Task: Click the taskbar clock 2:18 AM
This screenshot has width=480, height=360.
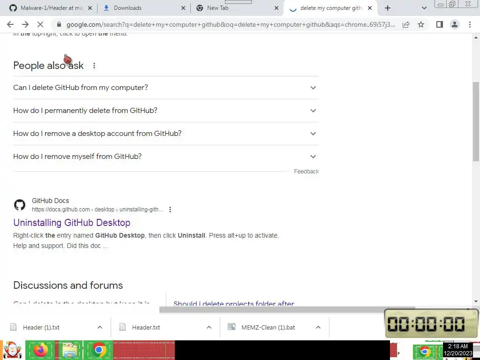Action: (x=458, y=350)
